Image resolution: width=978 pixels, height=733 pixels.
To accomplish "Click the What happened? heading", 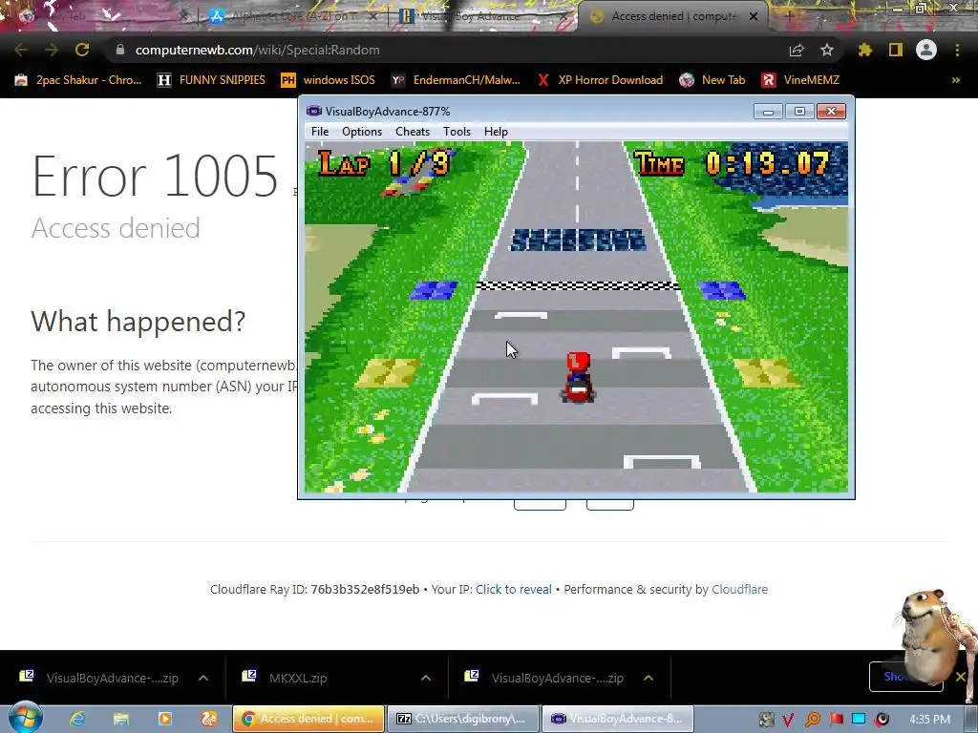I will click(138, 322).
